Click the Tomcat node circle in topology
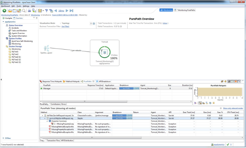Viewport: 246px width, 148px height. [x=104, y=52]
